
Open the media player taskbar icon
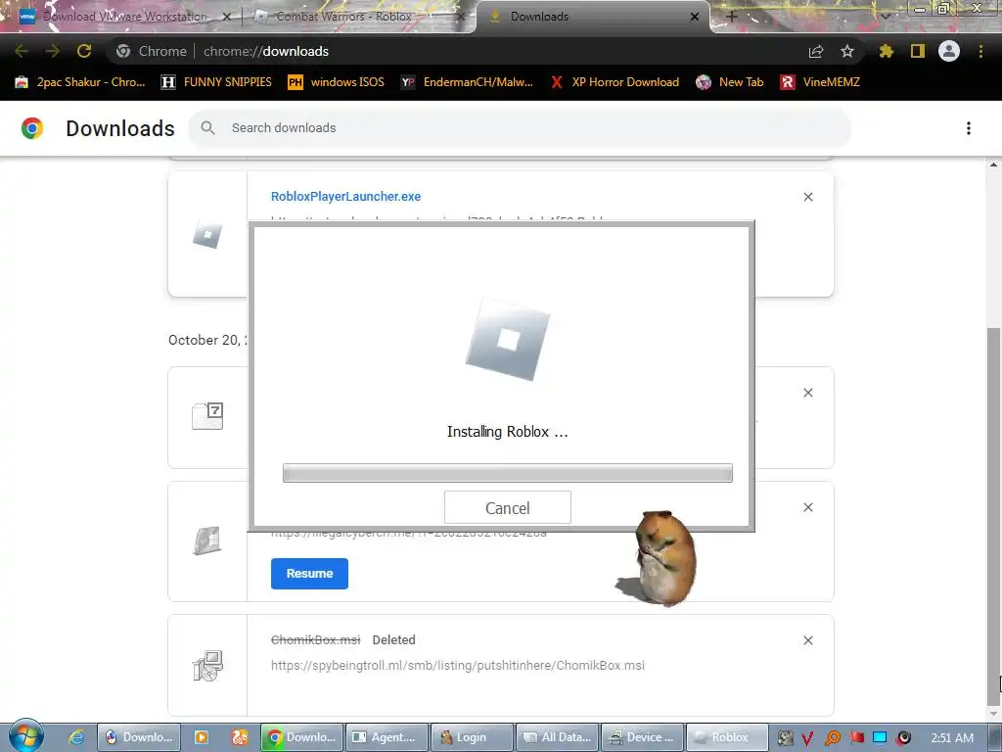pyautogui.click(x=201, y=737)
